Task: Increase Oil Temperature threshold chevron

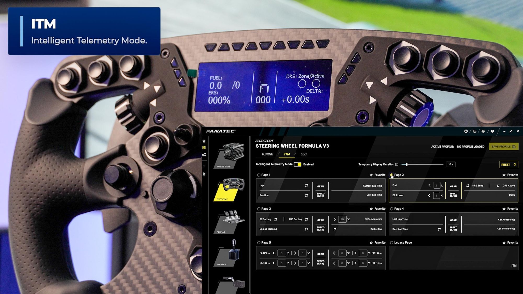Action: coord(335,219)
